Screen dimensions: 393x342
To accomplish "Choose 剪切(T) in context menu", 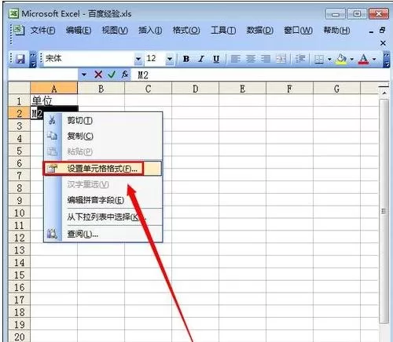I will (x=103, y=120).
